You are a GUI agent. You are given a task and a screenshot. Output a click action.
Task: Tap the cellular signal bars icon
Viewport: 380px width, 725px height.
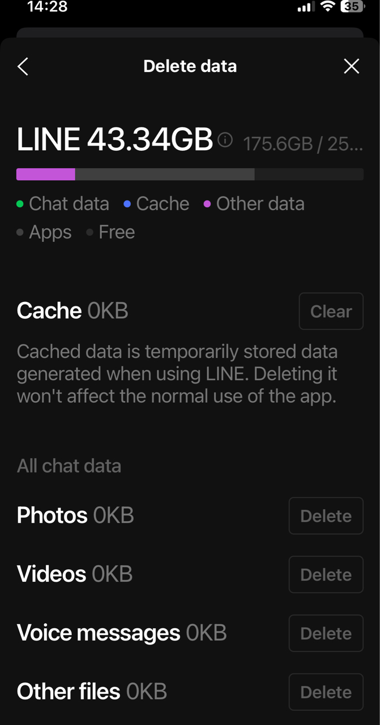(x=306, y=7)
